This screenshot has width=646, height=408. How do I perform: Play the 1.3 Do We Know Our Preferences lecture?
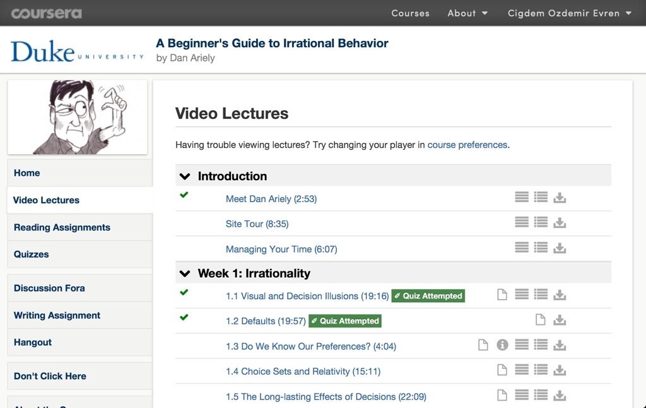(x=310, y=346)
